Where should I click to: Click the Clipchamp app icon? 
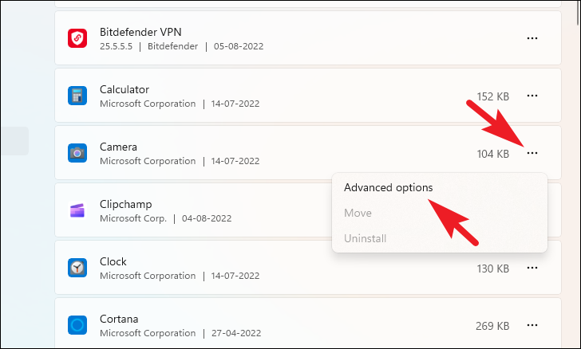[77, 210]
